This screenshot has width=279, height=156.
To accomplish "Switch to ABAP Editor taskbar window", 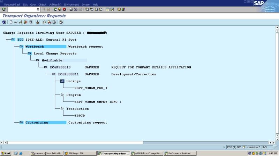I will click(147, 153).
